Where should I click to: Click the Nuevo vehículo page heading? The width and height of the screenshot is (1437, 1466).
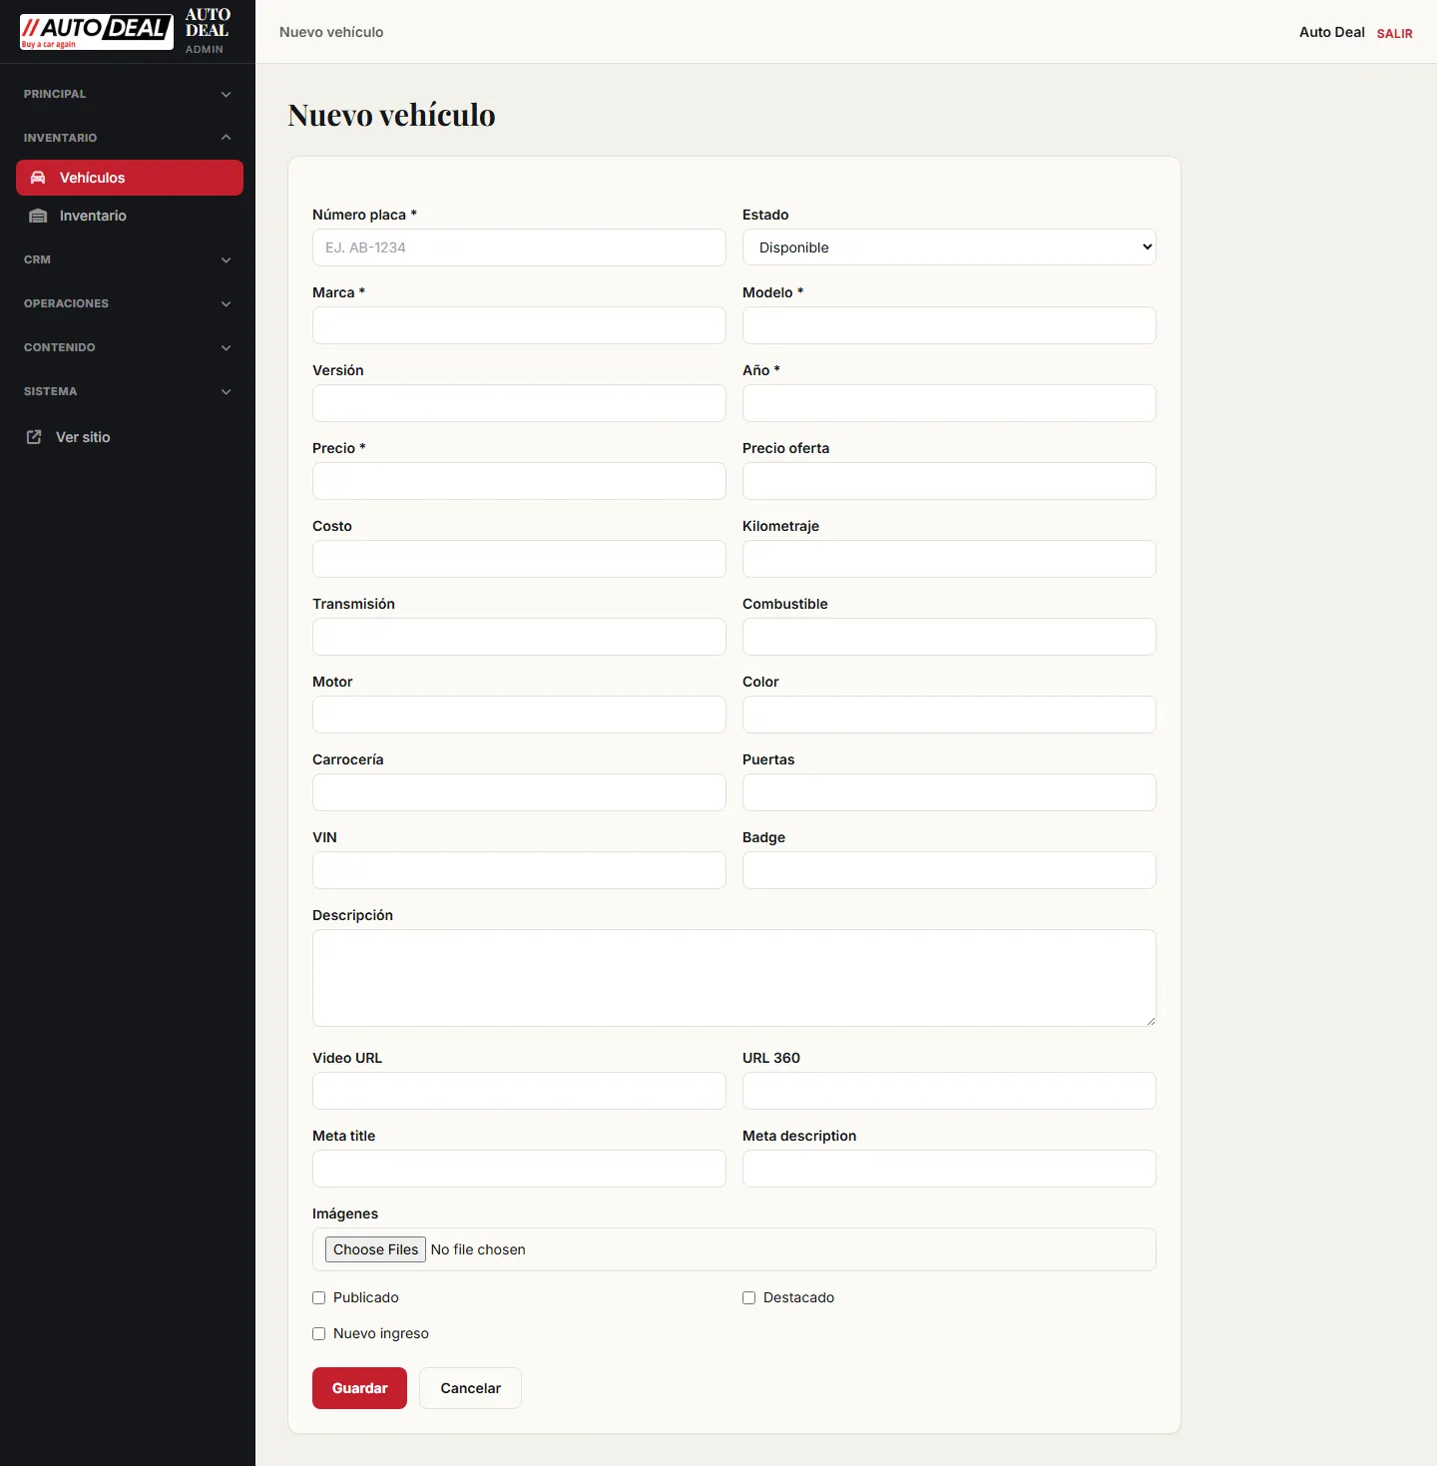pyautogui.click(x=391, y=115)
